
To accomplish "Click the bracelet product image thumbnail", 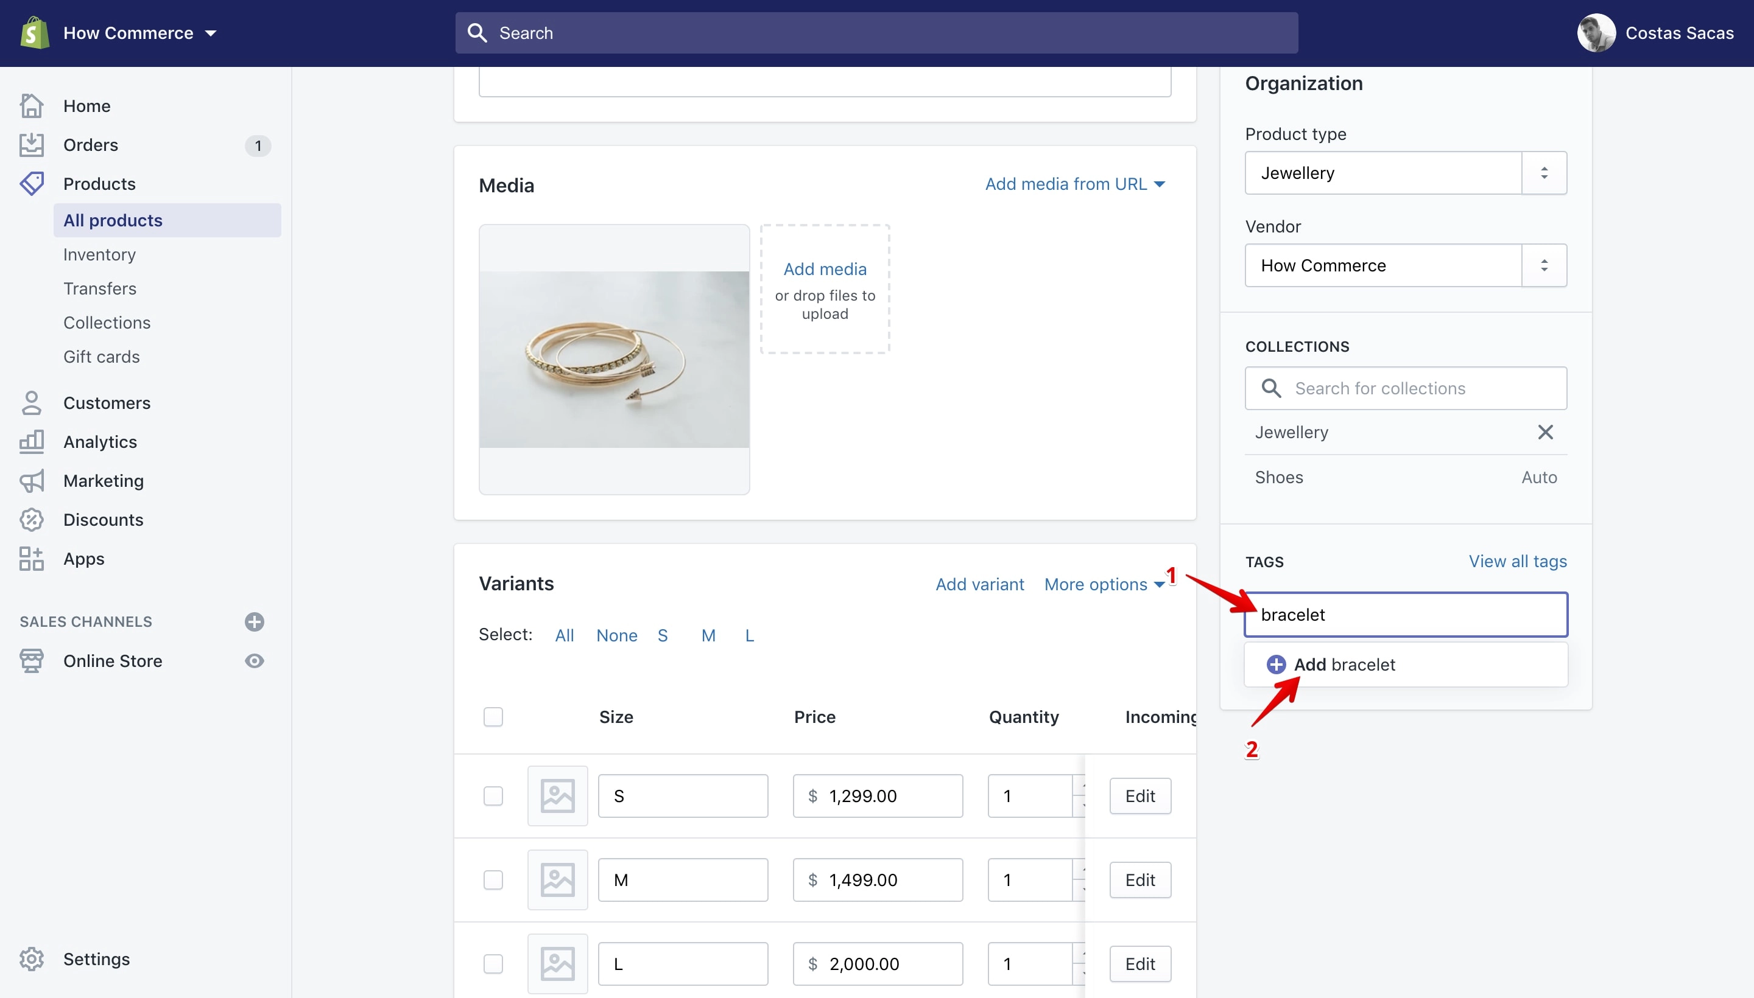I will pos(615,359).
